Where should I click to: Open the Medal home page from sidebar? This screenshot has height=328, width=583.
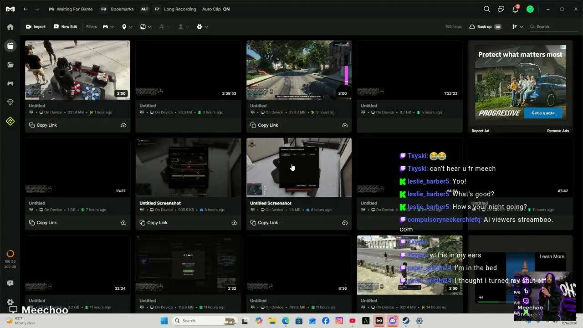[10, 27]
